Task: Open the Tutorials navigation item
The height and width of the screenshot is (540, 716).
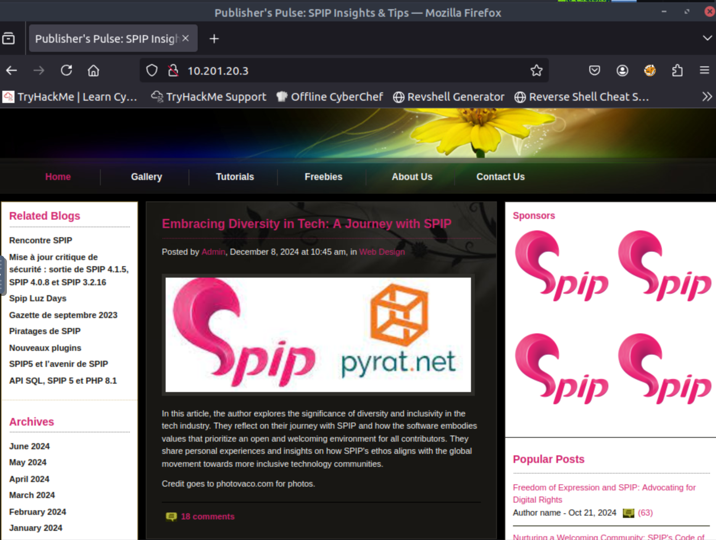Action: click(235, 177)
